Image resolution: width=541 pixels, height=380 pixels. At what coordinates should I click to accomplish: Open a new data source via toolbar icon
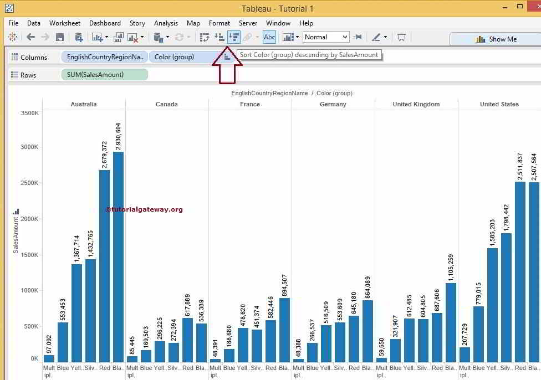coord(80,37)
